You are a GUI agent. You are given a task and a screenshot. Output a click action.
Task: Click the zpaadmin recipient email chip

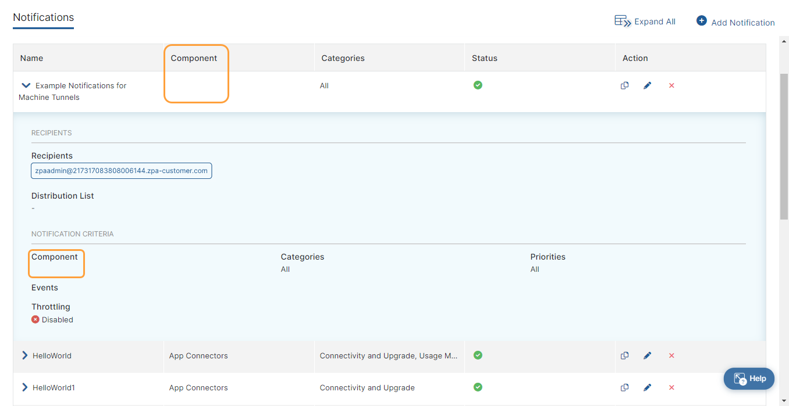click(x=121, y=171)
